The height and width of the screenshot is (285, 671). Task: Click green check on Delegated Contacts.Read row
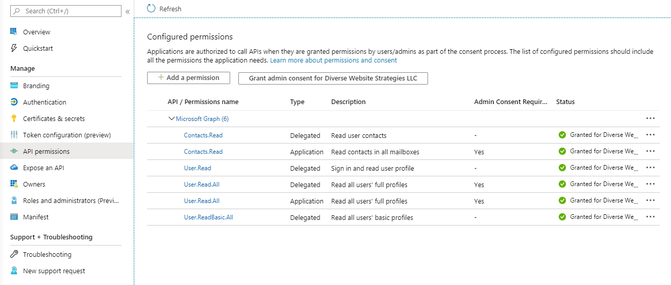[562, 135]
